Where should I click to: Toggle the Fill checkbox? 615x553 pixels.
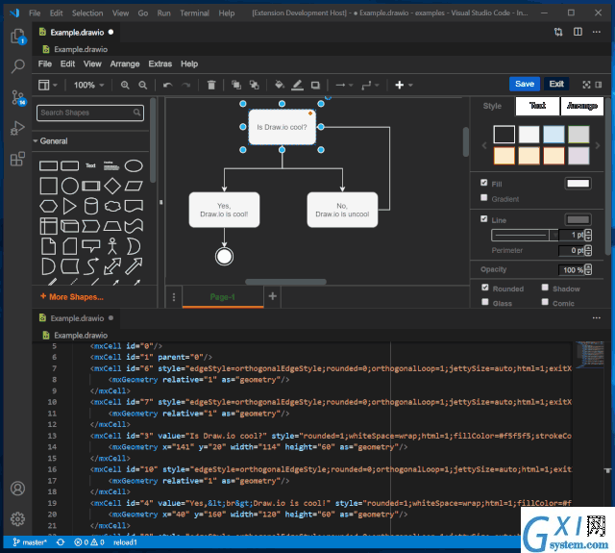(484, 183)
